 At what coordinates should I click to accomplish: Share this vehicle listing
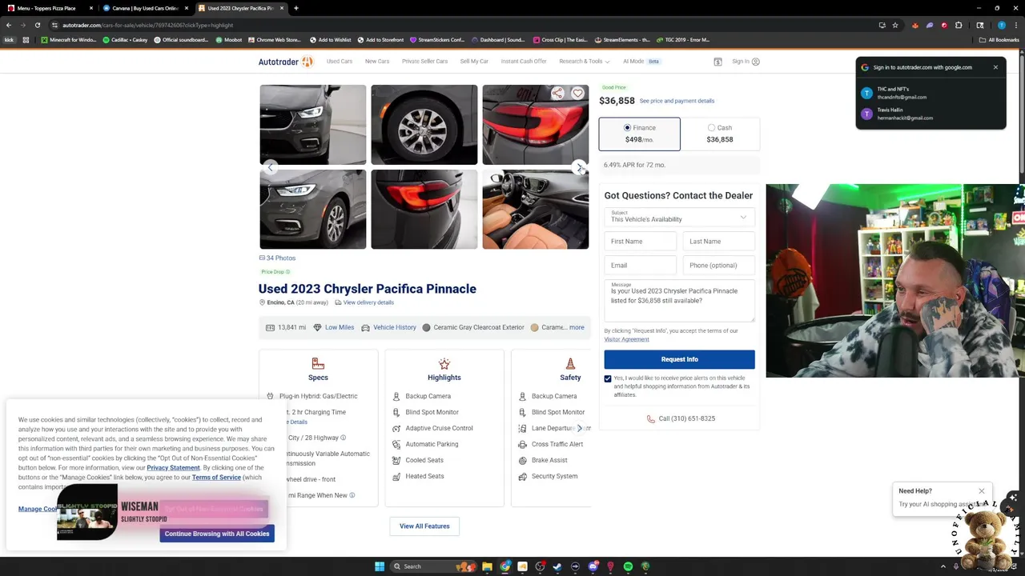[557, 94]
